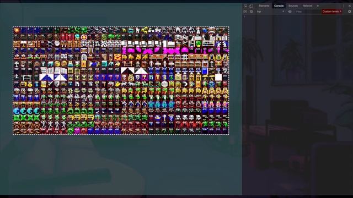Open the top JavaScript context dropdown
Screen dimensions: 353x198
click(x=270, y=12)
